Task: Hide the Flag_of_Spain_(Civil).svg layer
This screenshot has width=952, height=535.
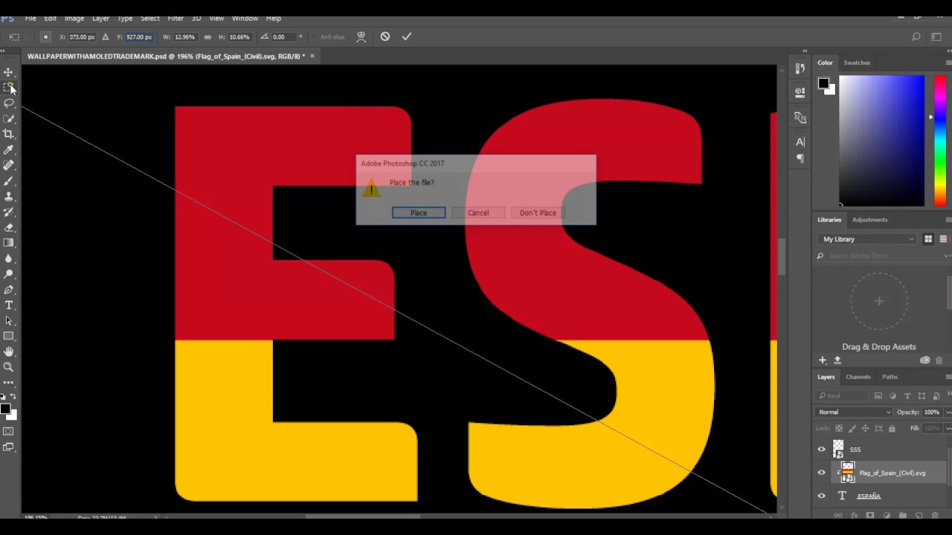Action: pyautogui.click(x=821, y=473)
